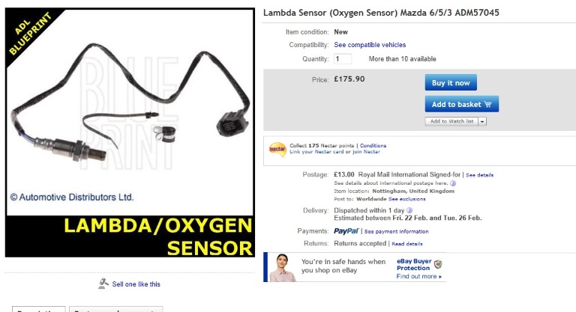
Task: Open postage See details link
Action: (479, 175)
